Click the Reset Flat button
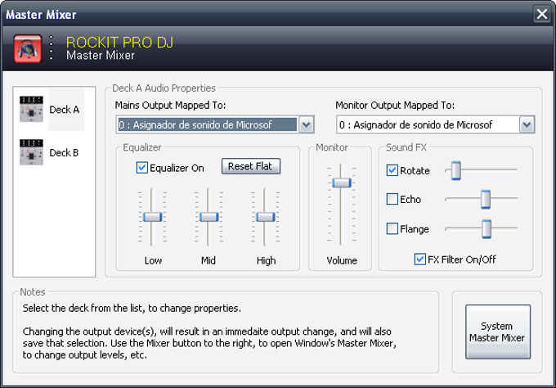Image resolution: width=556 pixels, height=388 pixels. point(251,166)
